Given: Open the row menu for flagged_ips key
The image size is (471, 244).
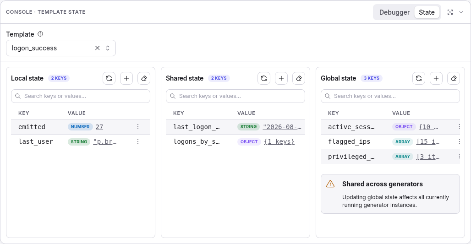Looking at the screenshot, I should point(459,141).
